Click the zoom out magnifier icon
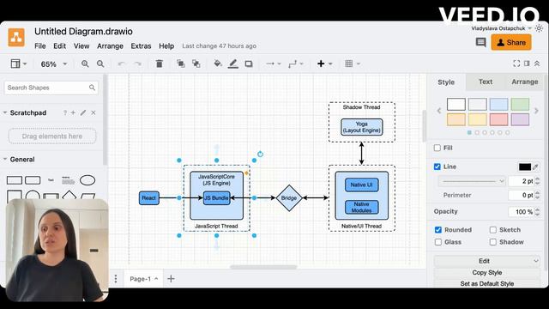The height and width of the screenshot is (309, 549). [100, 64]
